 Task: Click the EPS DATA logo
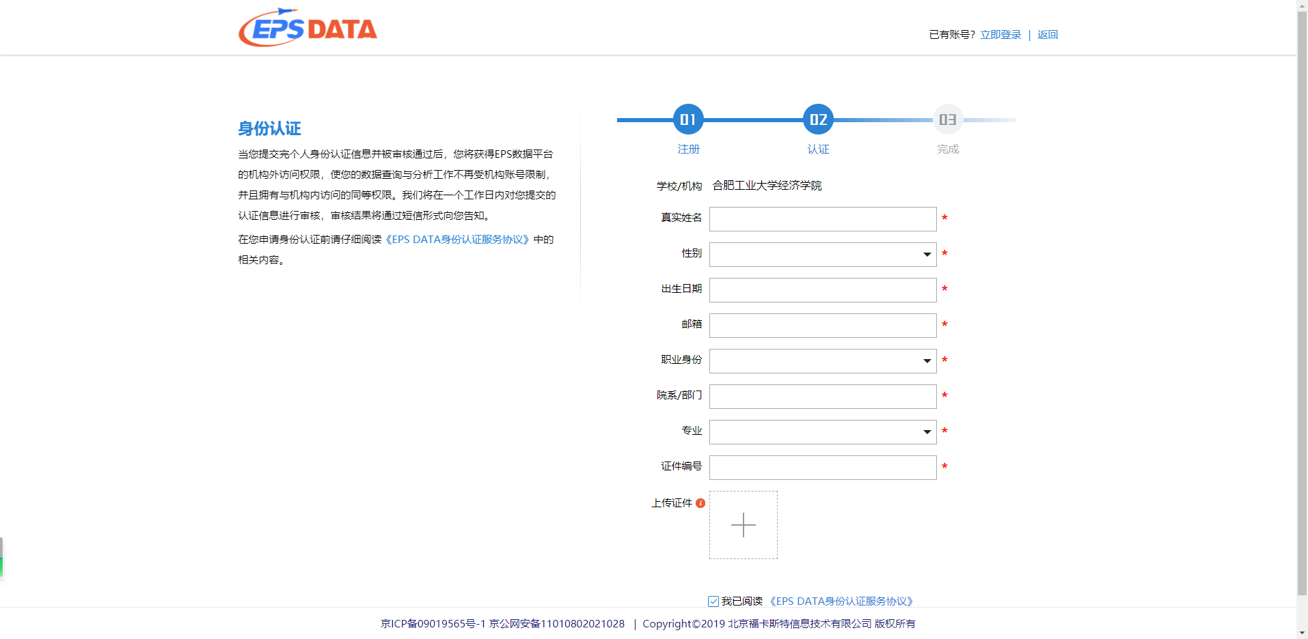[x=308, y=28]
